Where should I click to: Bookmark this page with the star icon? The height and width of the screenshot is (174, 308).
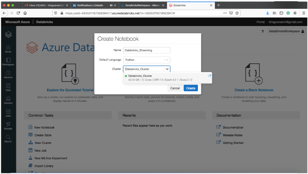(237, 13)
